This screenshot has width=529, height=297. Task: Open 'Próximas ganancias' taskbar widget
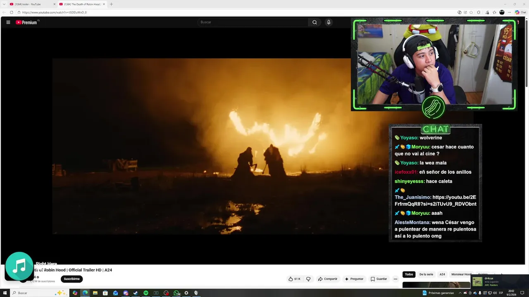438,293
